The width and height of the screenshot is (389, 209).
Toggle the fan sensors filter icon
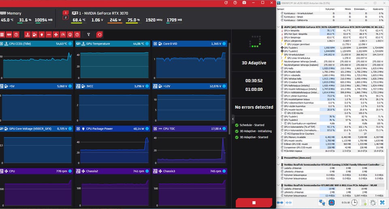coord(56,35)
